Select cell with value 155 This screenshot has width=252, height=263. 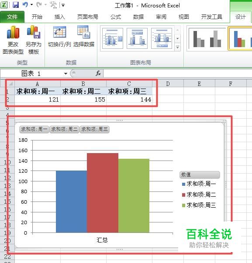pos(83,99)
